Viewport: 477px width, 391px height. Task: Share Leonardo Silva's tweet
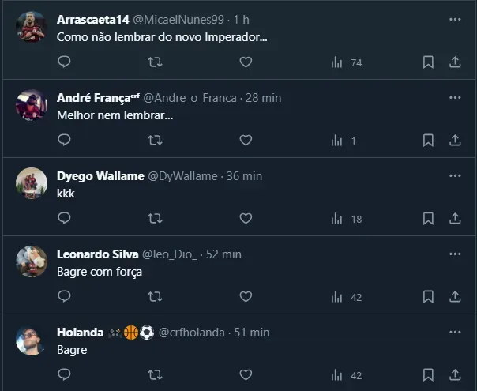click(x=455, y=297)
